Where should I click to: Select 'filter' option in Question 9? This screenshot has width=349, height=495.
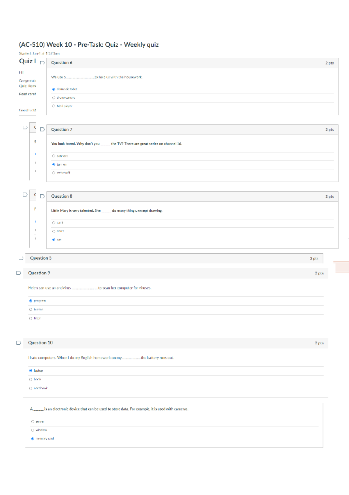point(31,318)
